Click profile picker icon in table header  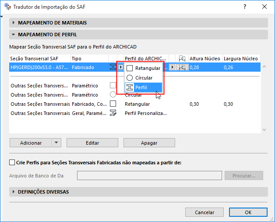click(x=182, y=59)
